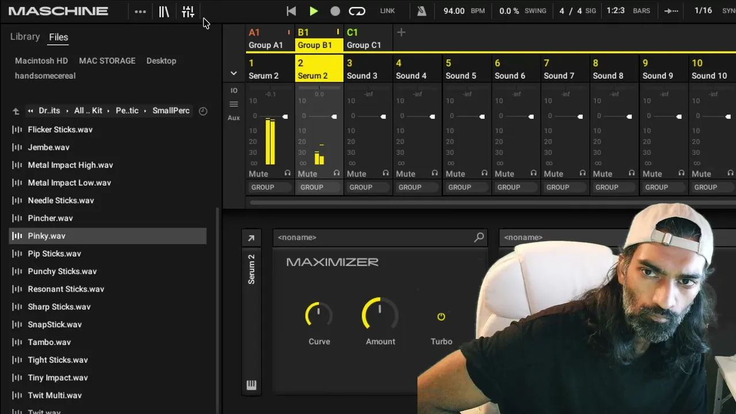The height and width of the screenshot is (414, 736).
Task: Click the recent locations clock icon
Action: [x=203, y=111]
